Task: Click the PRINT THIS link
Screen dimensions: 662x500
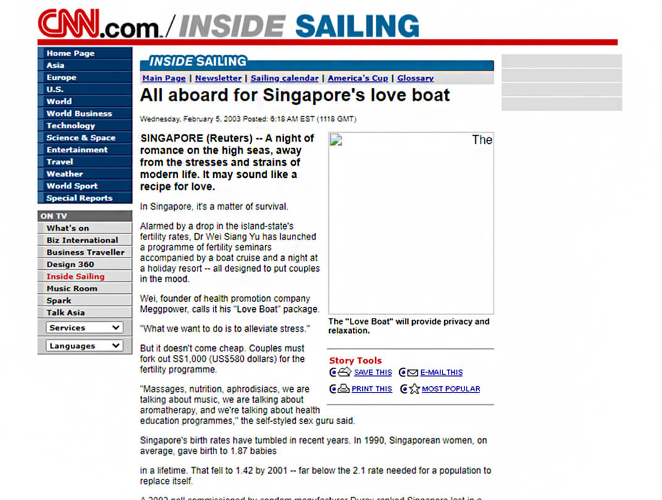Action: 371,389
